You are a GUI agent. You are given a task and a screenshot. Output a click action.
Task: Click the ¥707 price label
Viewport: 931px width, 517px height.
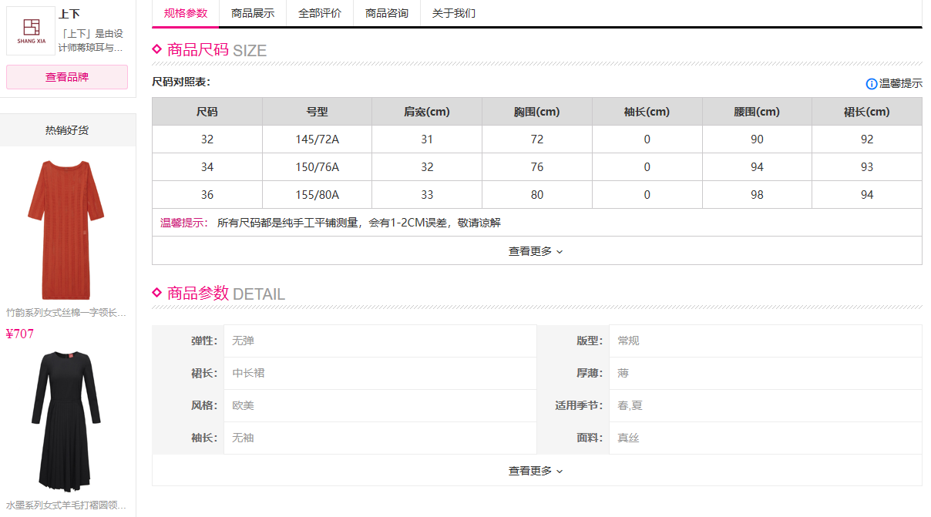pyautogui.click(x=20, y=334)
